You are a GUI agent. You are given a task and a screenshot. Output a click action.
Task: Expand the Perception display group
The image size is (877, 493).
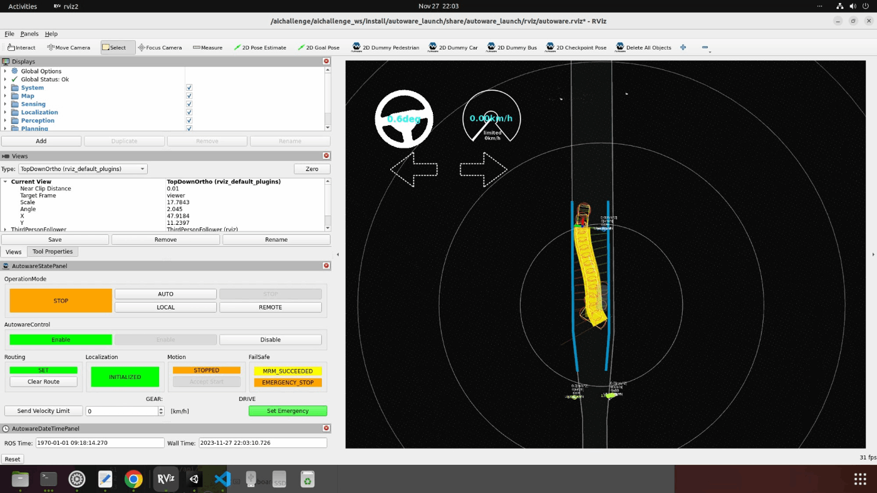point(5,120)
